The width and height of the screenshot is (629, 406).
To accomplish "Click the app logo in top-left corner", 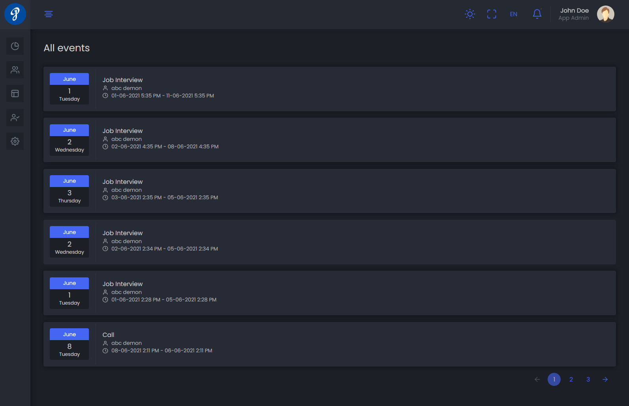I will point(15,14).
